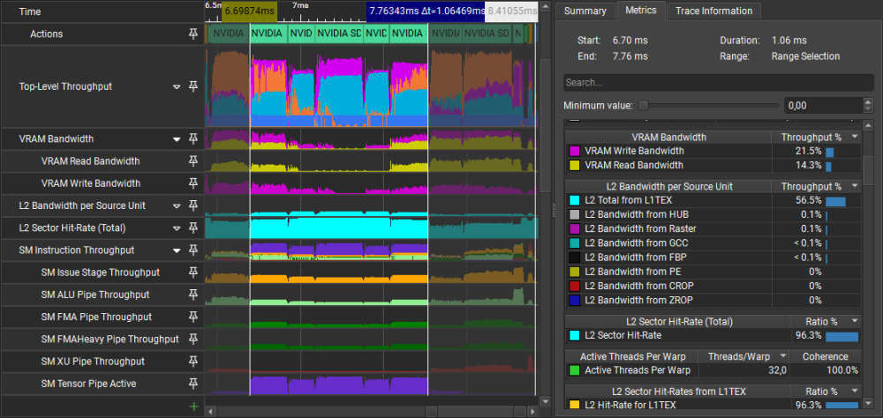This screenshot has height=418, width=883.
Task: Switch to the Summary tab
Action: (x=585, y=11)
